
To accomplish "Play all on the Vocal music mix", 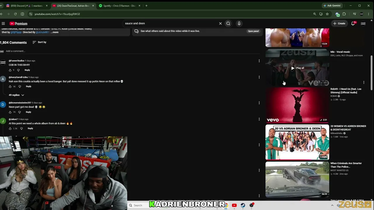I will 297,68.
